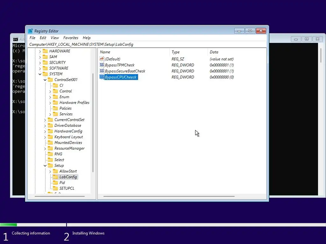326x244 pixels.
Task: Select the AllowStart key in tree
Action: [68, 171]
